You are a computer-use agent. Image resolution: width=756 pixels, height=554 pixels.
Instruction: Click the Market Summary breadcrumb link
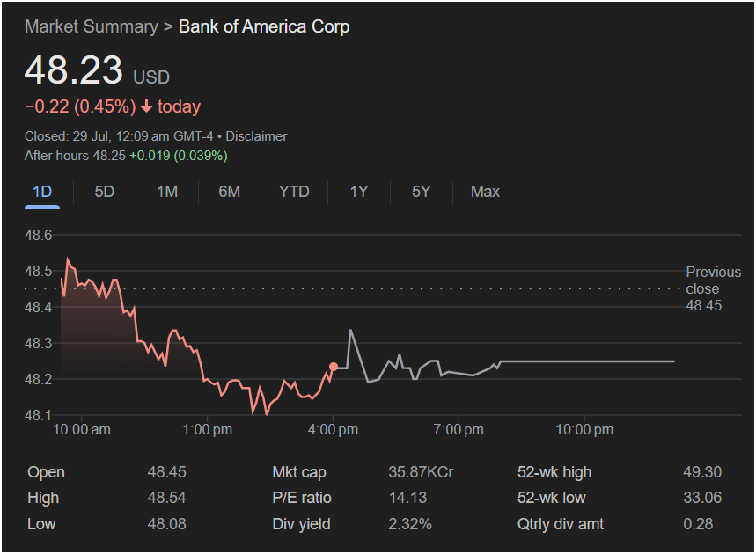tap(92, 26)
